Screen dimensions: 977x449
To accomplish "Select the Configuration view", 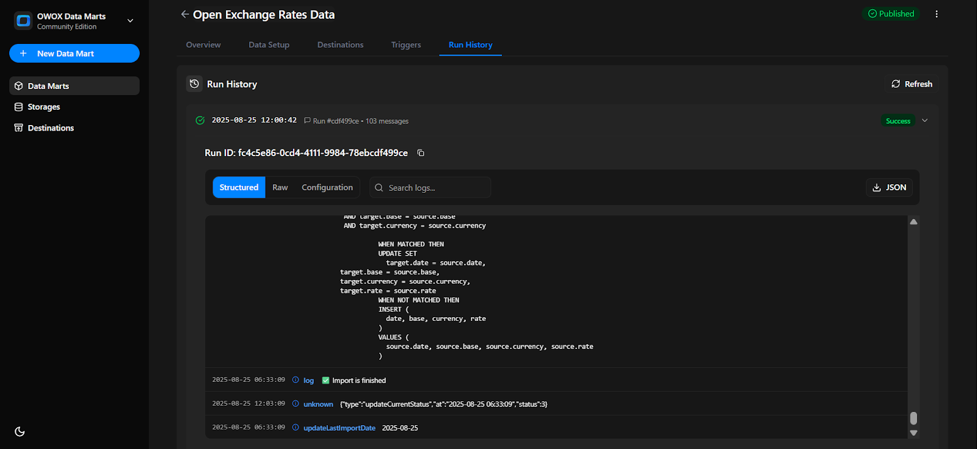I will click(x=327, y=187).
